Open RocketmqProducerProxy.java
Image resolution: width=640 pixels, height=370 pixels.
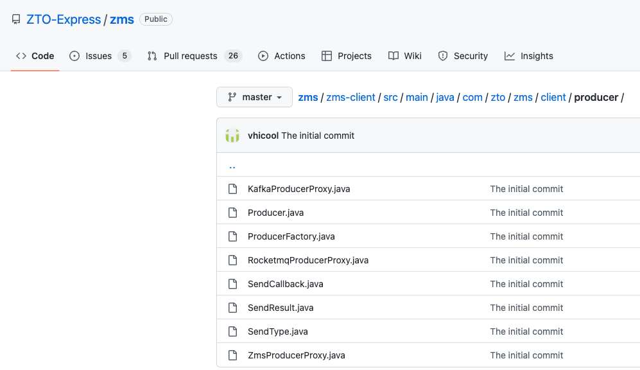[307, 260]
